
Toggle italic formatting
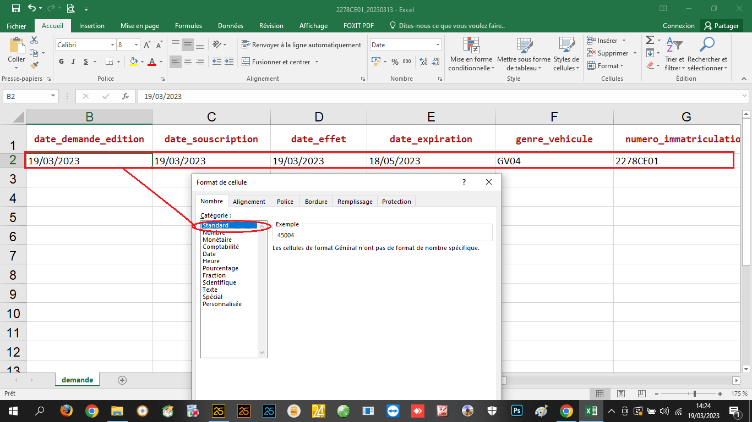click(x=73, y=61)
